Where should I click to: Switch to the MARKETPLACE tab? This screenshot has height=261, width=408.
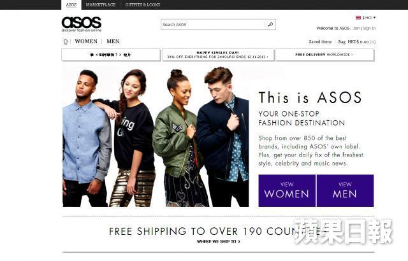pos(101,4)
